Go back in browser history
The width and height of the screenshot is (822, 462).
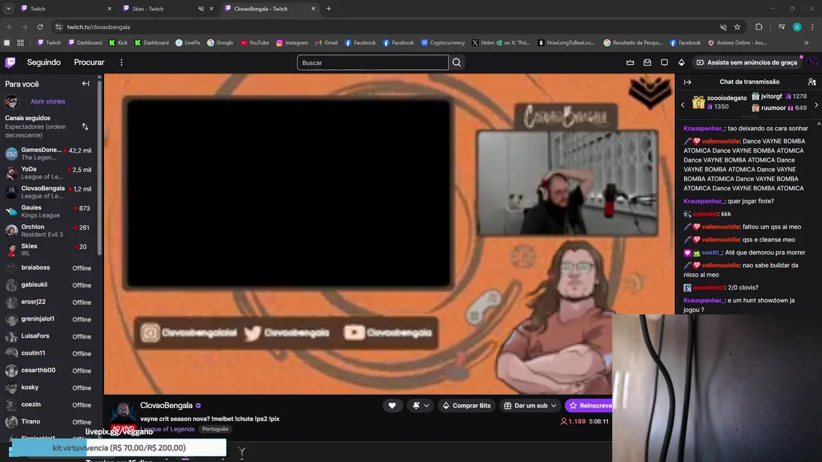(9, 27)
